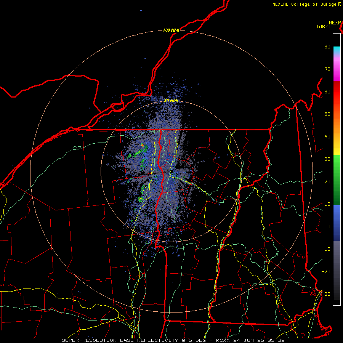
Task: Click the 40 value on the dBZ scale
Action: [x=327, y=137]
